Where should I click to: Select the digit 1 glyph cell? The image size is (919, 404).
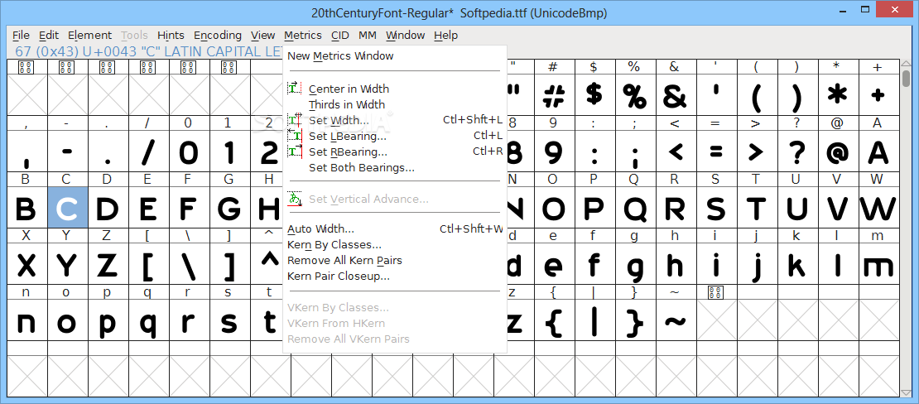(229, 151)
